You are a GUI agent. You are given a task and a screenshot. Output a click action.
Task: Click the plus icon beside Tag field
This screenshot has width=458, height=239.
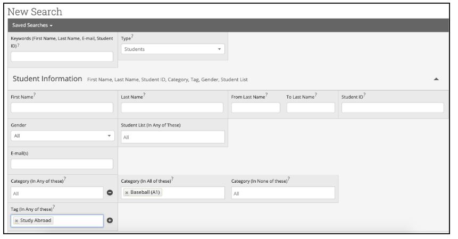point(110,220)
